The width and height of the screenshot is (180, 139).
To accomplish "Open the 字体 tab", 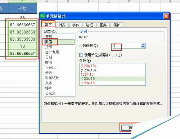I will click(x=76, y=25).
